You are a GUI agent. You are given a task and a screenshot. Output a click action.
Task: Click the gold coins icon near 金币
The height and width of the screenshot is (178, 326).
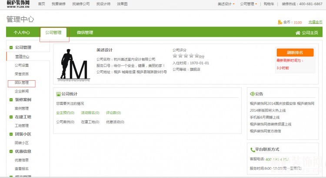(x=279, y=22)
